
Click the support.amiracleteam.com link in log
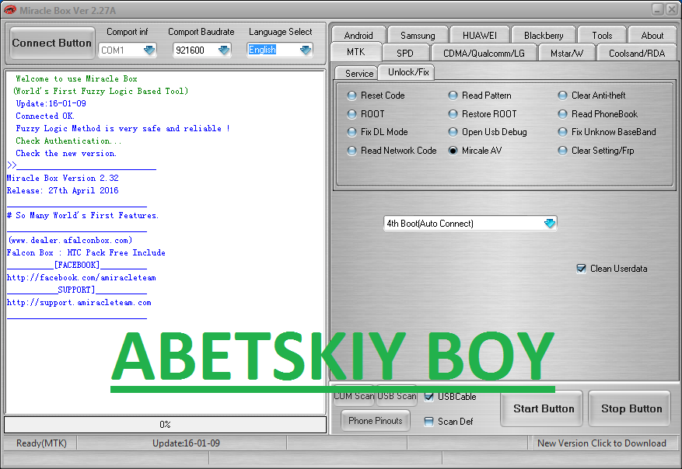pos(79,303)
